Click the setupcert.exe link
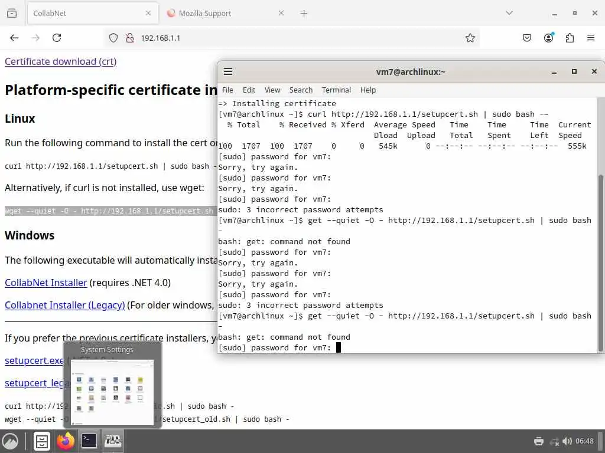Image resolution: width=605 pixels, height=453 pixels. [x=34, y=360]
